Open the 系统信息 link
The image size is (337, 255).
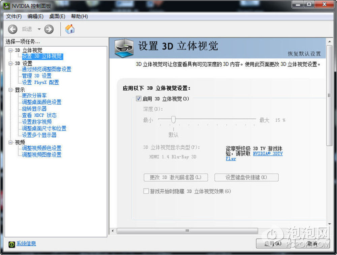pyautogui.click(x=26, y=244)
